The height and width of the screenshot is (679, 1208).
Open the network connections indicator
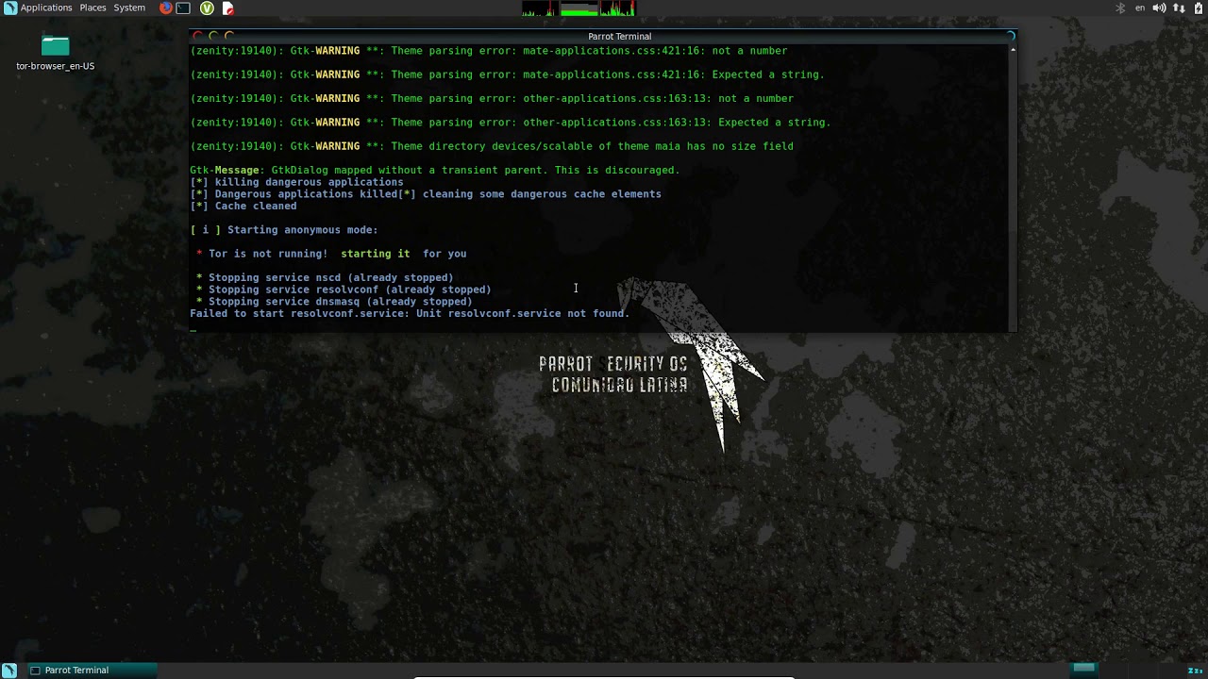pyautogui.click(x=1179, y=8)
